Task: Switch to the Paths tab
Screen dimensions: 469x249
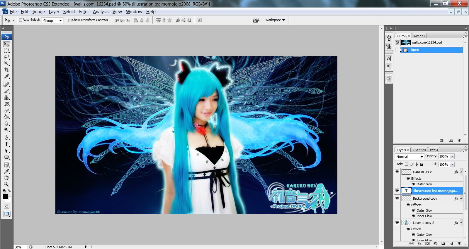Action: (434, 150)
